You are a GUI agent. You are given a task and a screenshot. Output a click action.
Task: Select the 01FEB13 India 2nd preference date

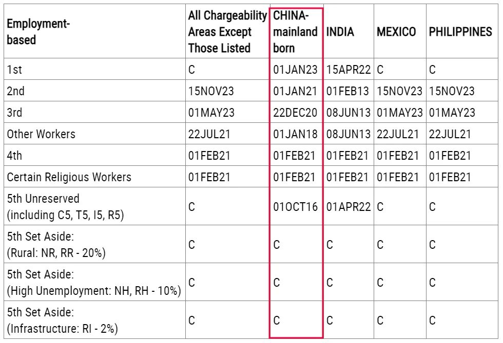[x=347, y=91]
